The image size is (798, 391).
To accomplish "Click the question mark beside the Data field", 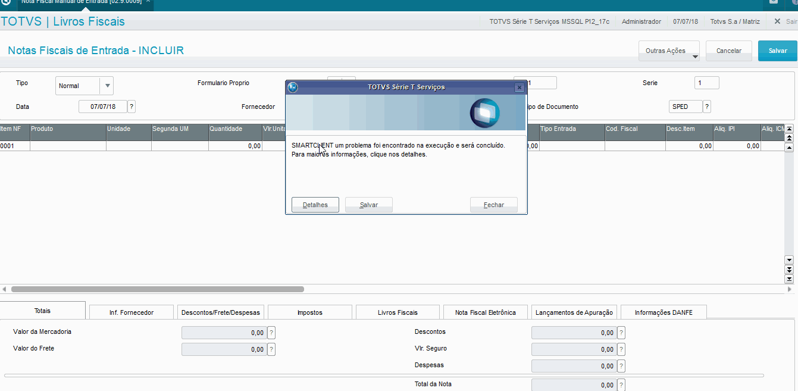I will 132,107.
